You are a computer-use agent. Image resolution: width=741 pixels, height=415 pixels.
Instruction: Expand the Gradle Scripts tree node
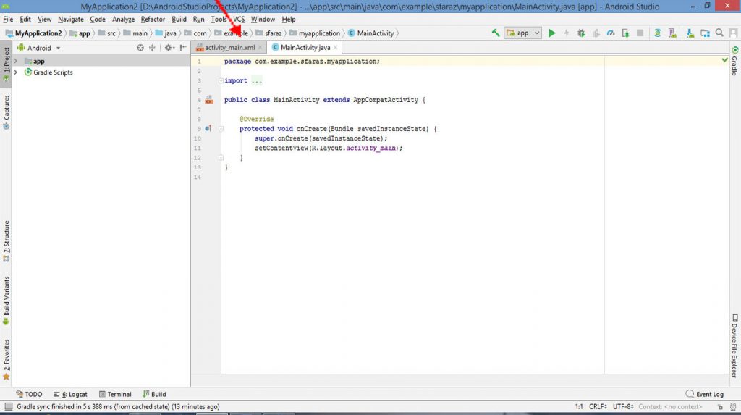(16, 72)
